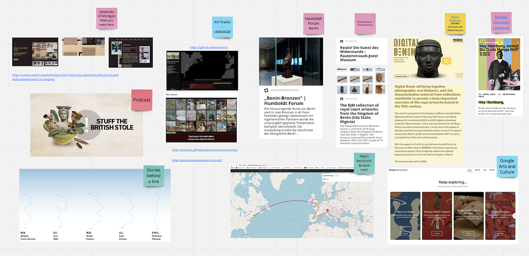Click the red location pin on the map
The image size is (529, 256).
[x=327, y=210]
